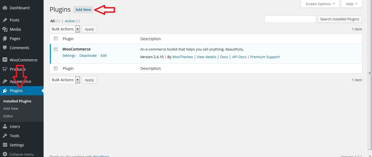This screenshot has width=372, height=157.
Task: Open the bottom Bulk Actions dropdown
Action: click(x=65, y=80)
